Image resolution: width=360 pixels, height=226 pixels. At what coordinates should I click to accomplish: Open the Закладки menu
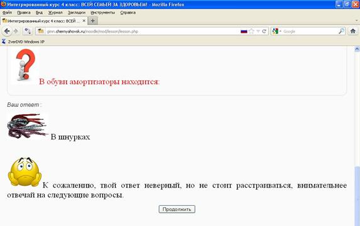click(x=77, y=13)
